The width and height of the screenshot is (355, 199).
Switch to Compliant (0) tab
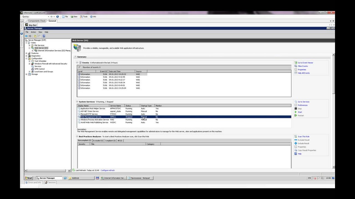pyautogui.click(x=110, y=140)
